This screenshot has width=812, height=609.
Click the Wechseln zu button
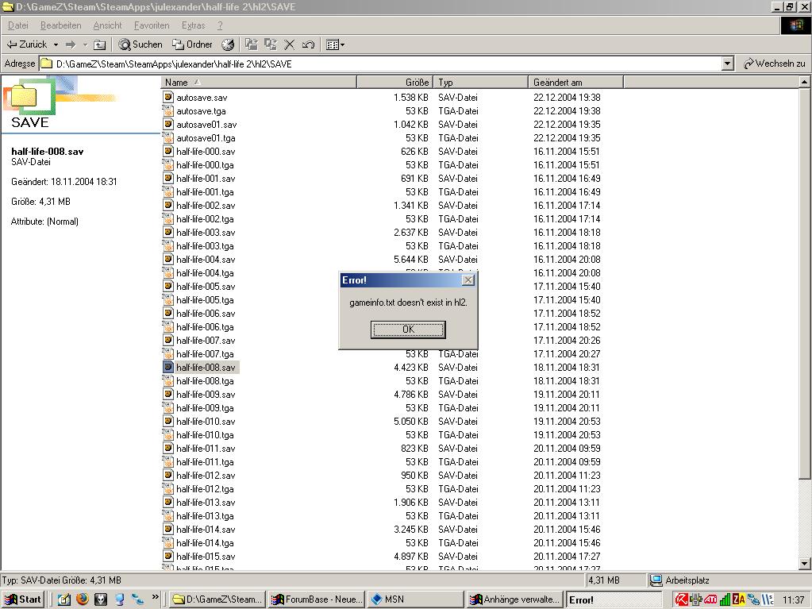774,64
